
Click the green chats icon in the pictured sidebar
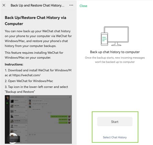coord(7,103)
